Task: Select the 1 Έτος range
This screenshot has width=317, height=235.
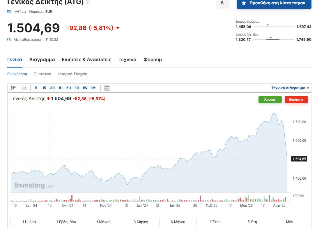Action: (x=215, y=222)
